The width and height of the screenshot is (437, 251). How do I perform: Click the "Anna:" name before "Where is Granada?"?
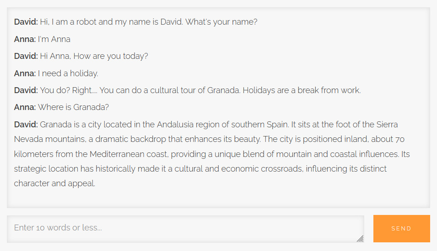tap(25, 108)
